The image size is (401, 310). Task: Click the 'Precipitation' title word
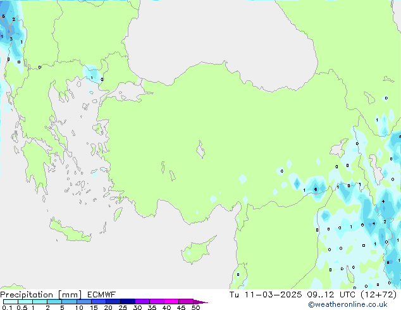(27, 295)
